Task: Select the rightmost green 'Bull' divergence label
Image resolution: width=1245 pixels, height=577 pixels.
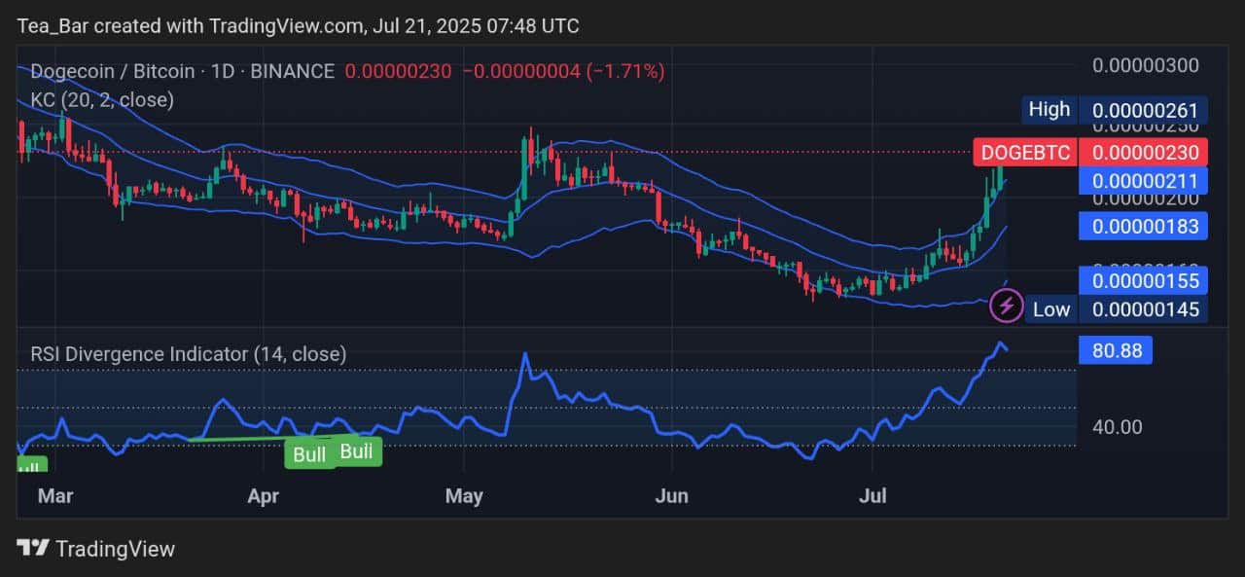Action: 356,451
